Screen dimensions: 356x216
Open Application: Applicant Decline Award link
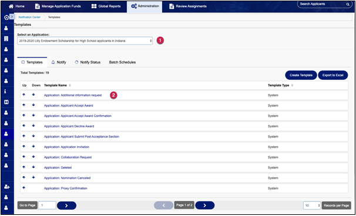click(x=69, y=126)
